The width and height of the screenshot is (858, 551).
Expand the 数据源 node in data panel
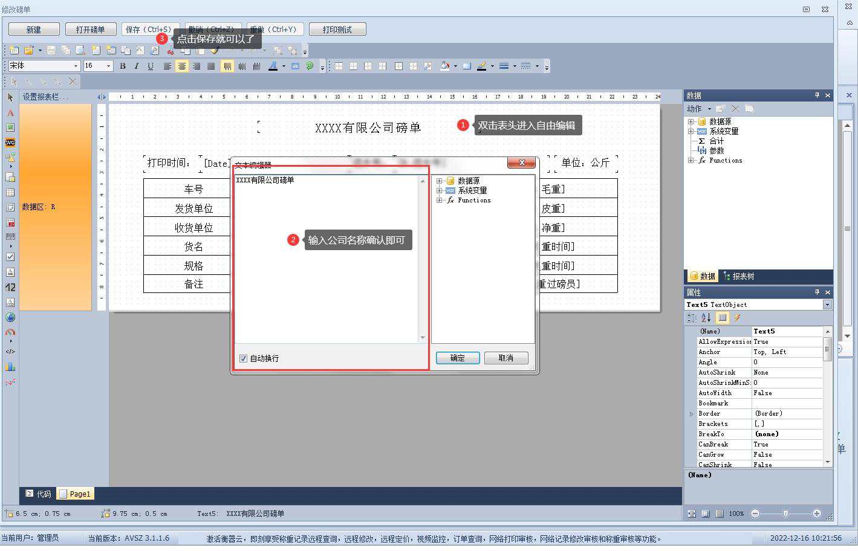click(691, 121)
